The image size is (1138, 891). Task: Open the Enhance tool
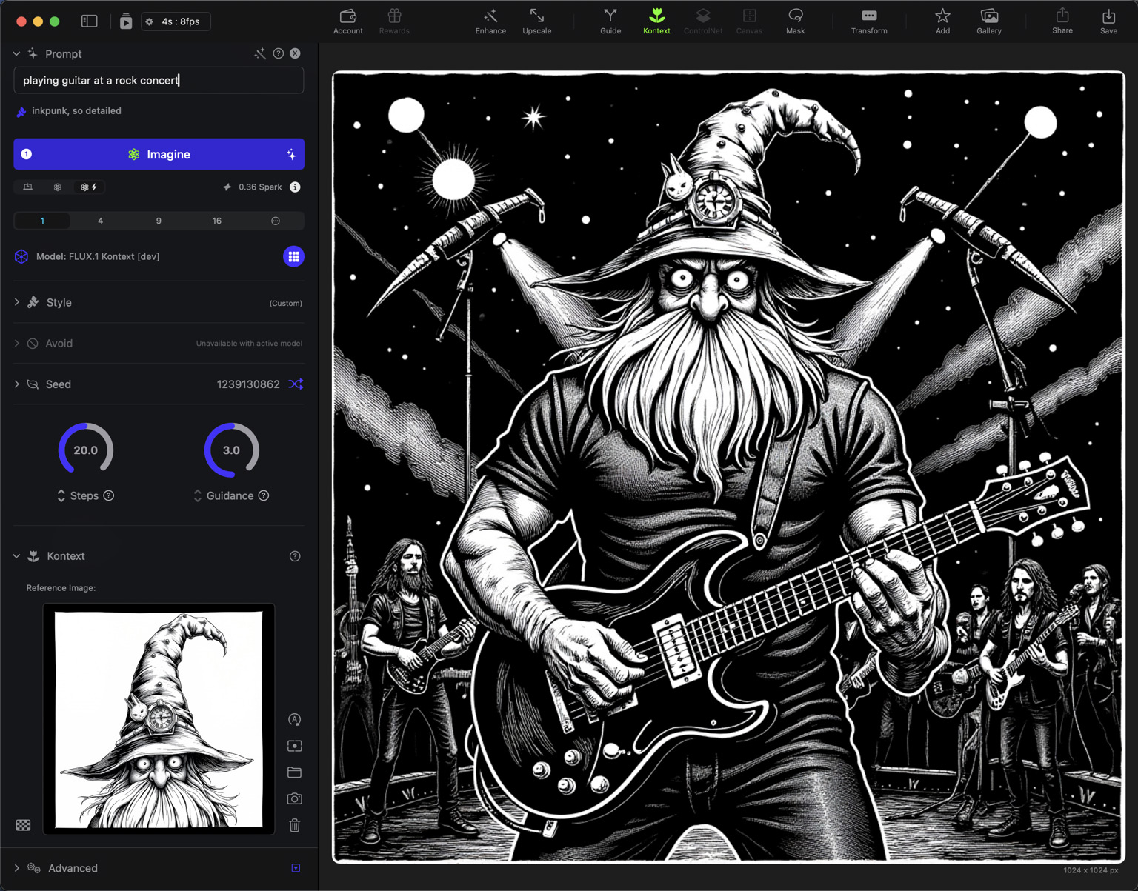point(490,21)
